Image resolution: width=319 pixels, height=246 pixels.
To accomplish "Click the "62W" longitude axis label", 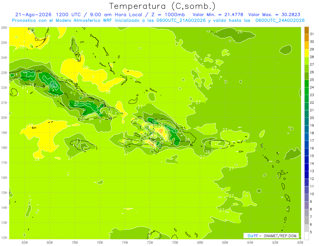I will pos(275,242).
